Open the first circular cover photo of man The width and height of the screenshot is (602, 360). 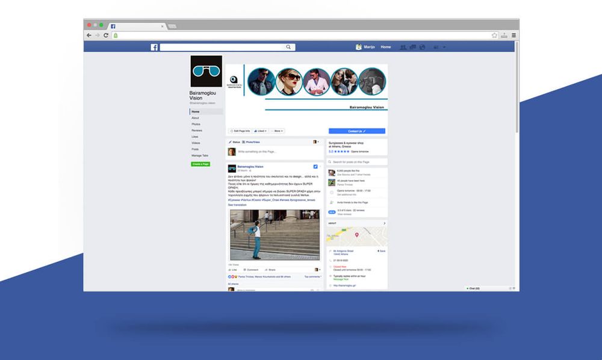click(x=261, y=82)
